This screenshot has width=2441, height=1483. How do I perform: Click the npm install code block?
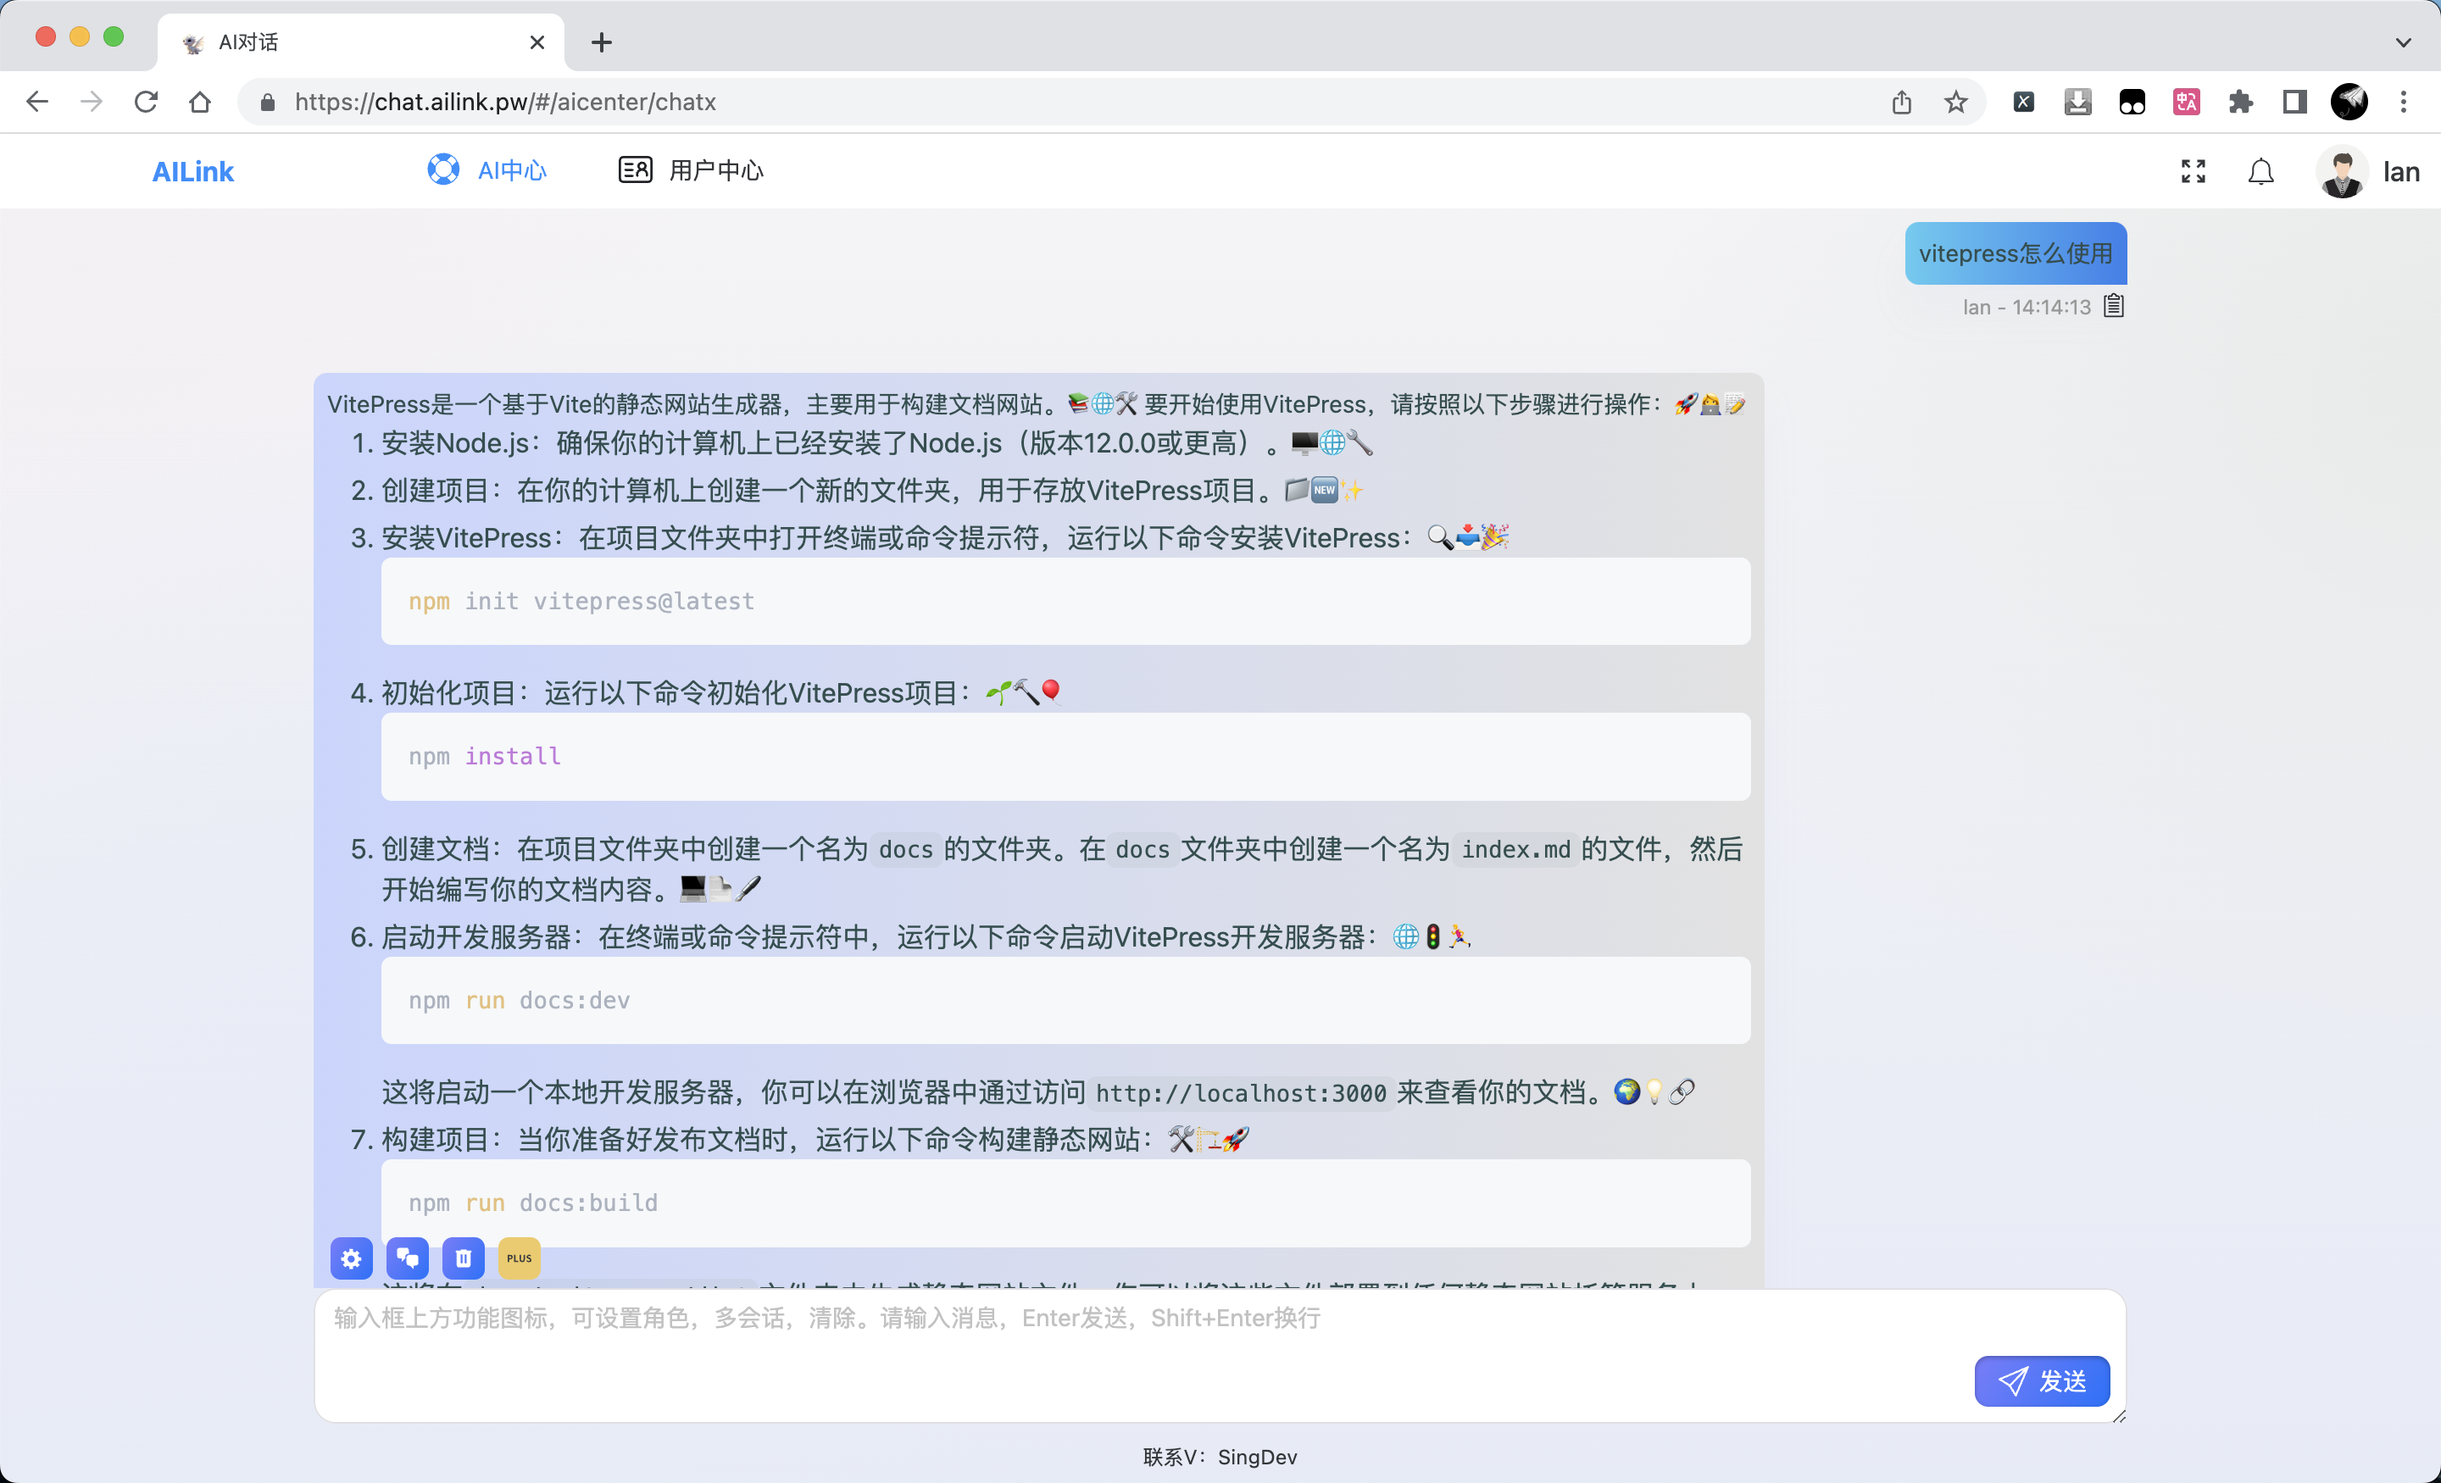1065,757
